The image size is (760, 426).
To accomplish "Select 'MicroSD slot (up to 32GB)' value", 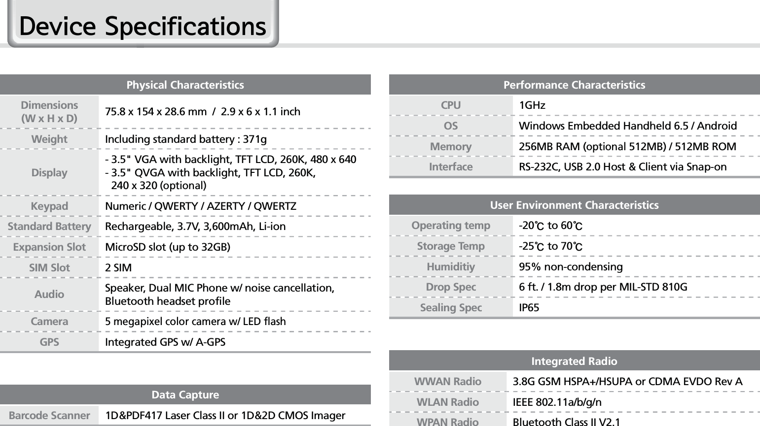I will 168,247.
